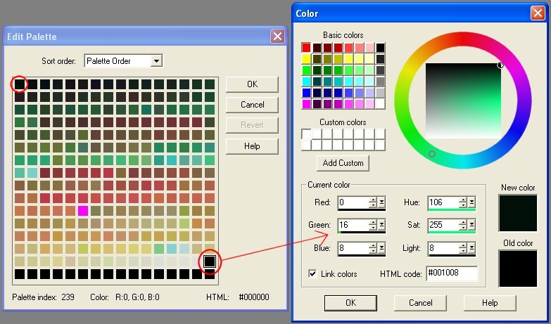Click the New color preview swatch

[x=518, y=213]
